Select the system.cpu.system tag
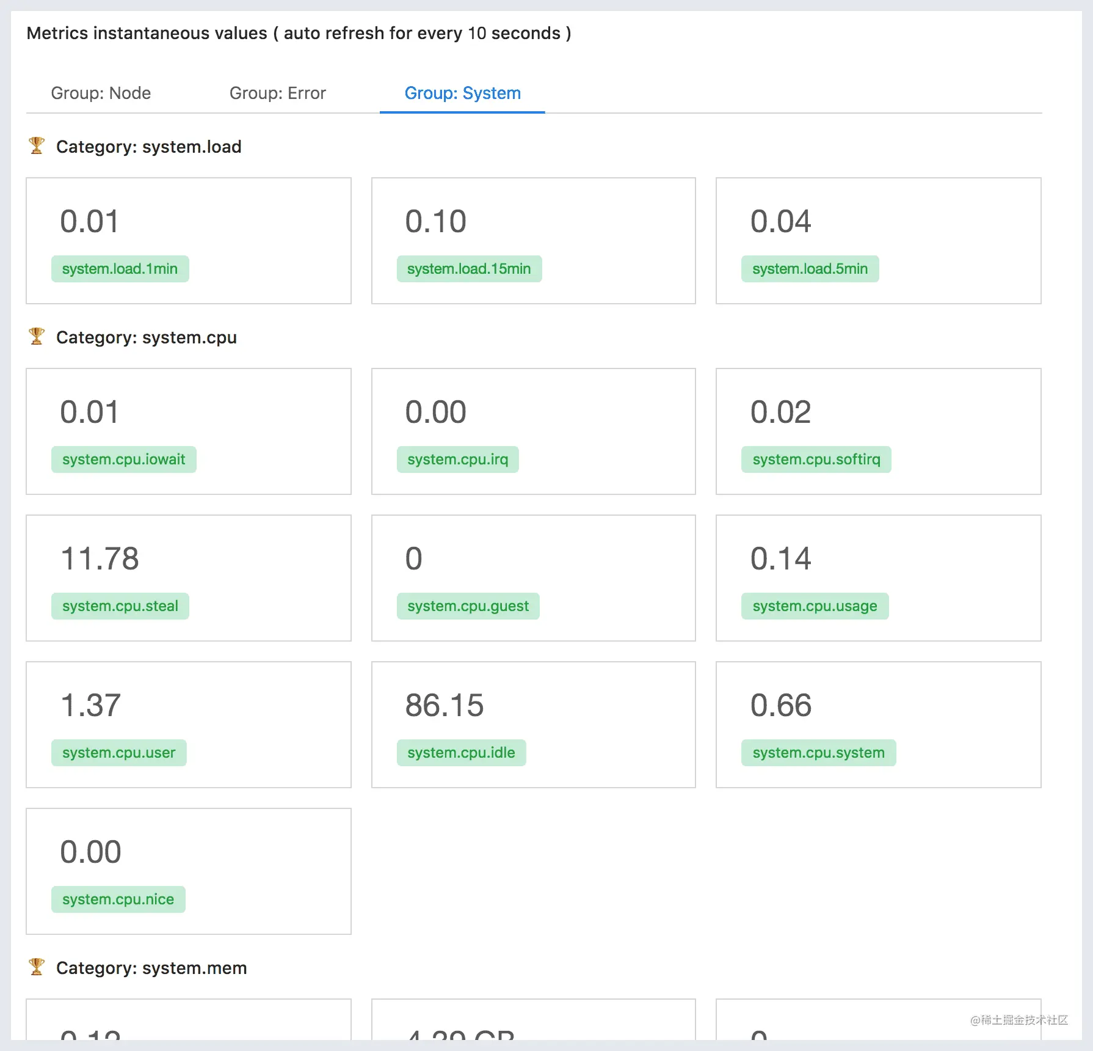This screenshot has height=1051, width=1093. point(819,753)
